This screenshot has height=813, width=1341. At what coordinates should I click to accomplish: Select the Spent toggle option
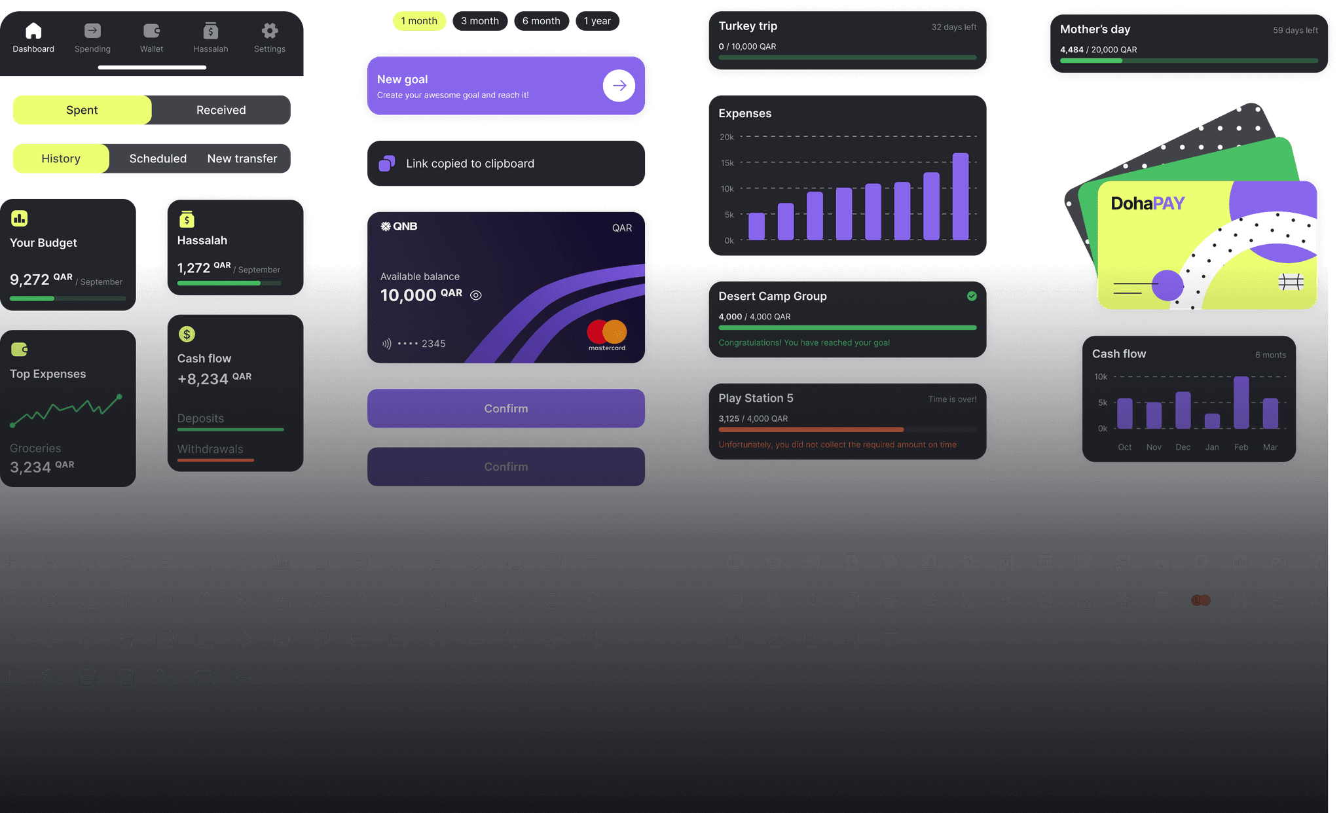click(x=82, y=110)
